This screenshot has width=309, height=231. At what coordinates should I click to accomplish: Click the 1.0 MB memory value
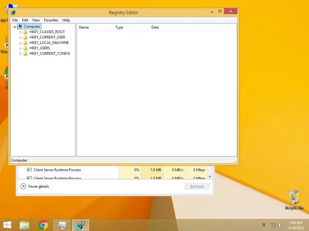click(x=155, y=170)
